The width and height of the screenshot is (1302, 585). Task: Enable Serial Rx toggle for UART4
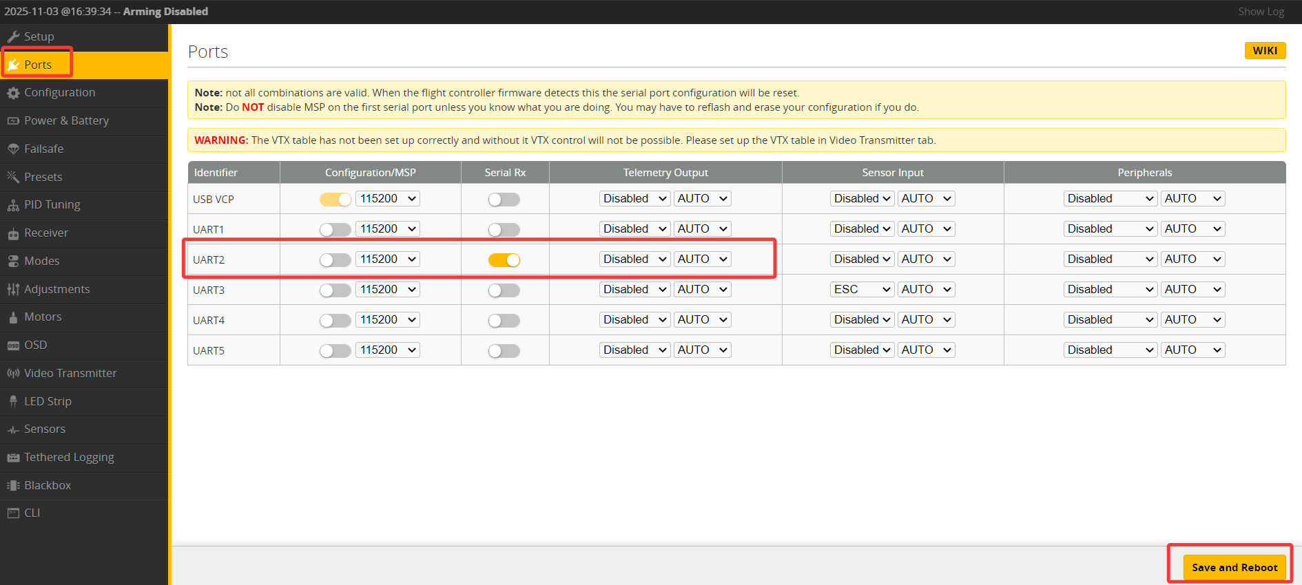(504, 320)
